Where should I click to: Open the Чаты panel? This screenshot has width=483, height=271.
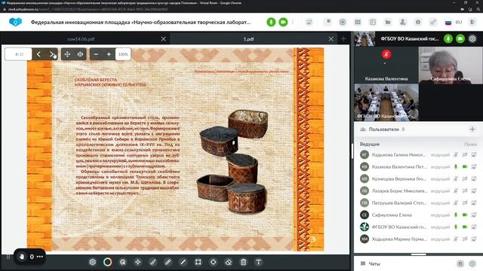[x=374, y=263]
